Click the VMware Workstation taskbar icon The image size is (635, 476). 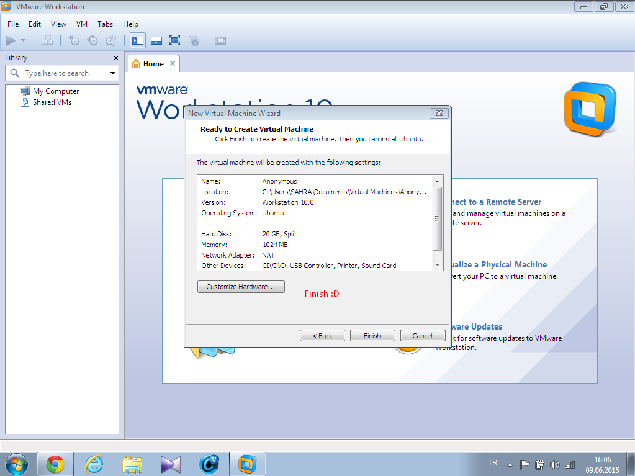coord(248,464)
